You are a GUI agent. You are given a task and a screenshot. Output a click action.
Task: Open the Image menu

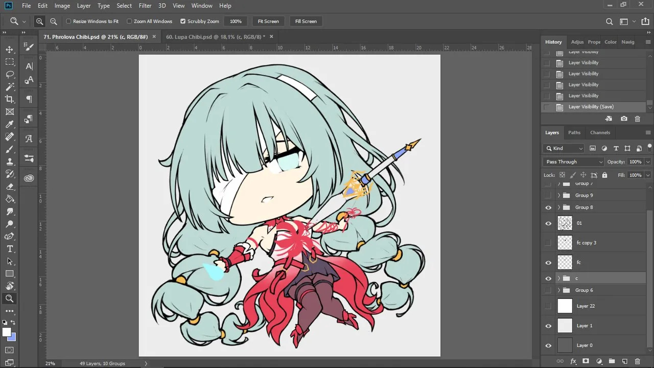pos(62,6)
